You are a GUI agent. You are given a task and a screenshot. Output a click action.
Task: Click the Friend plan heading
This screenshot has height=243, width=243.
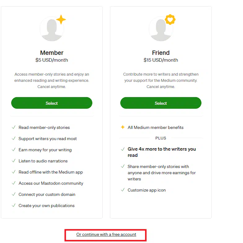pos(161,53)
